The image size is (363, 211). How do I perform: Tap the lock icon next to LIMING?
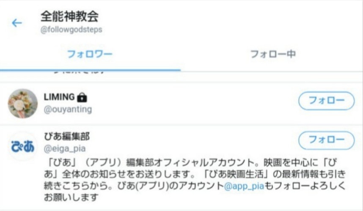(x=82, y=97)
